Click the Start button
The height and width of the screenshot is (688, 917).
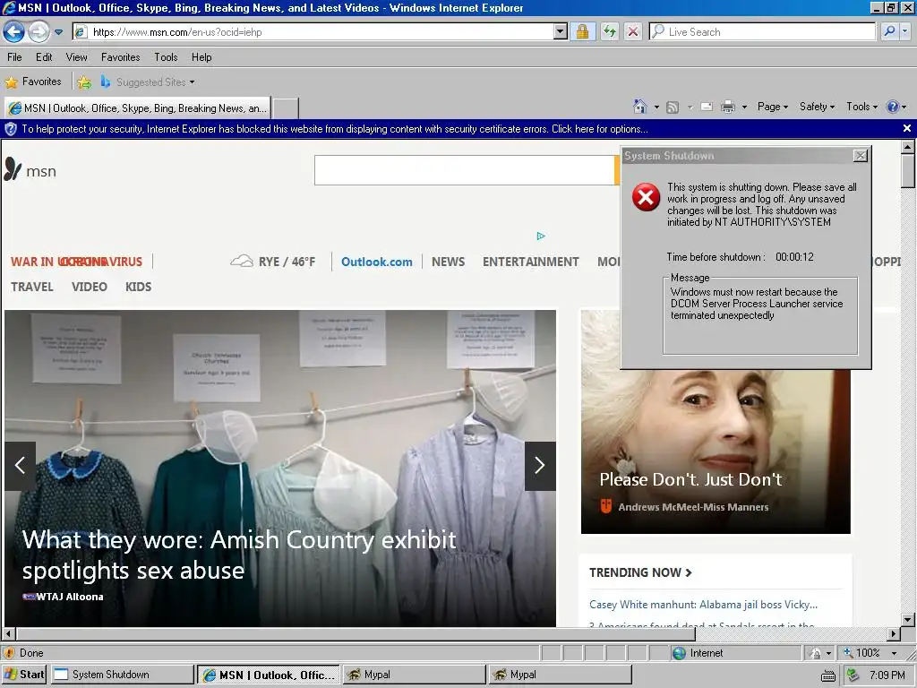click(x=24, y=675)
